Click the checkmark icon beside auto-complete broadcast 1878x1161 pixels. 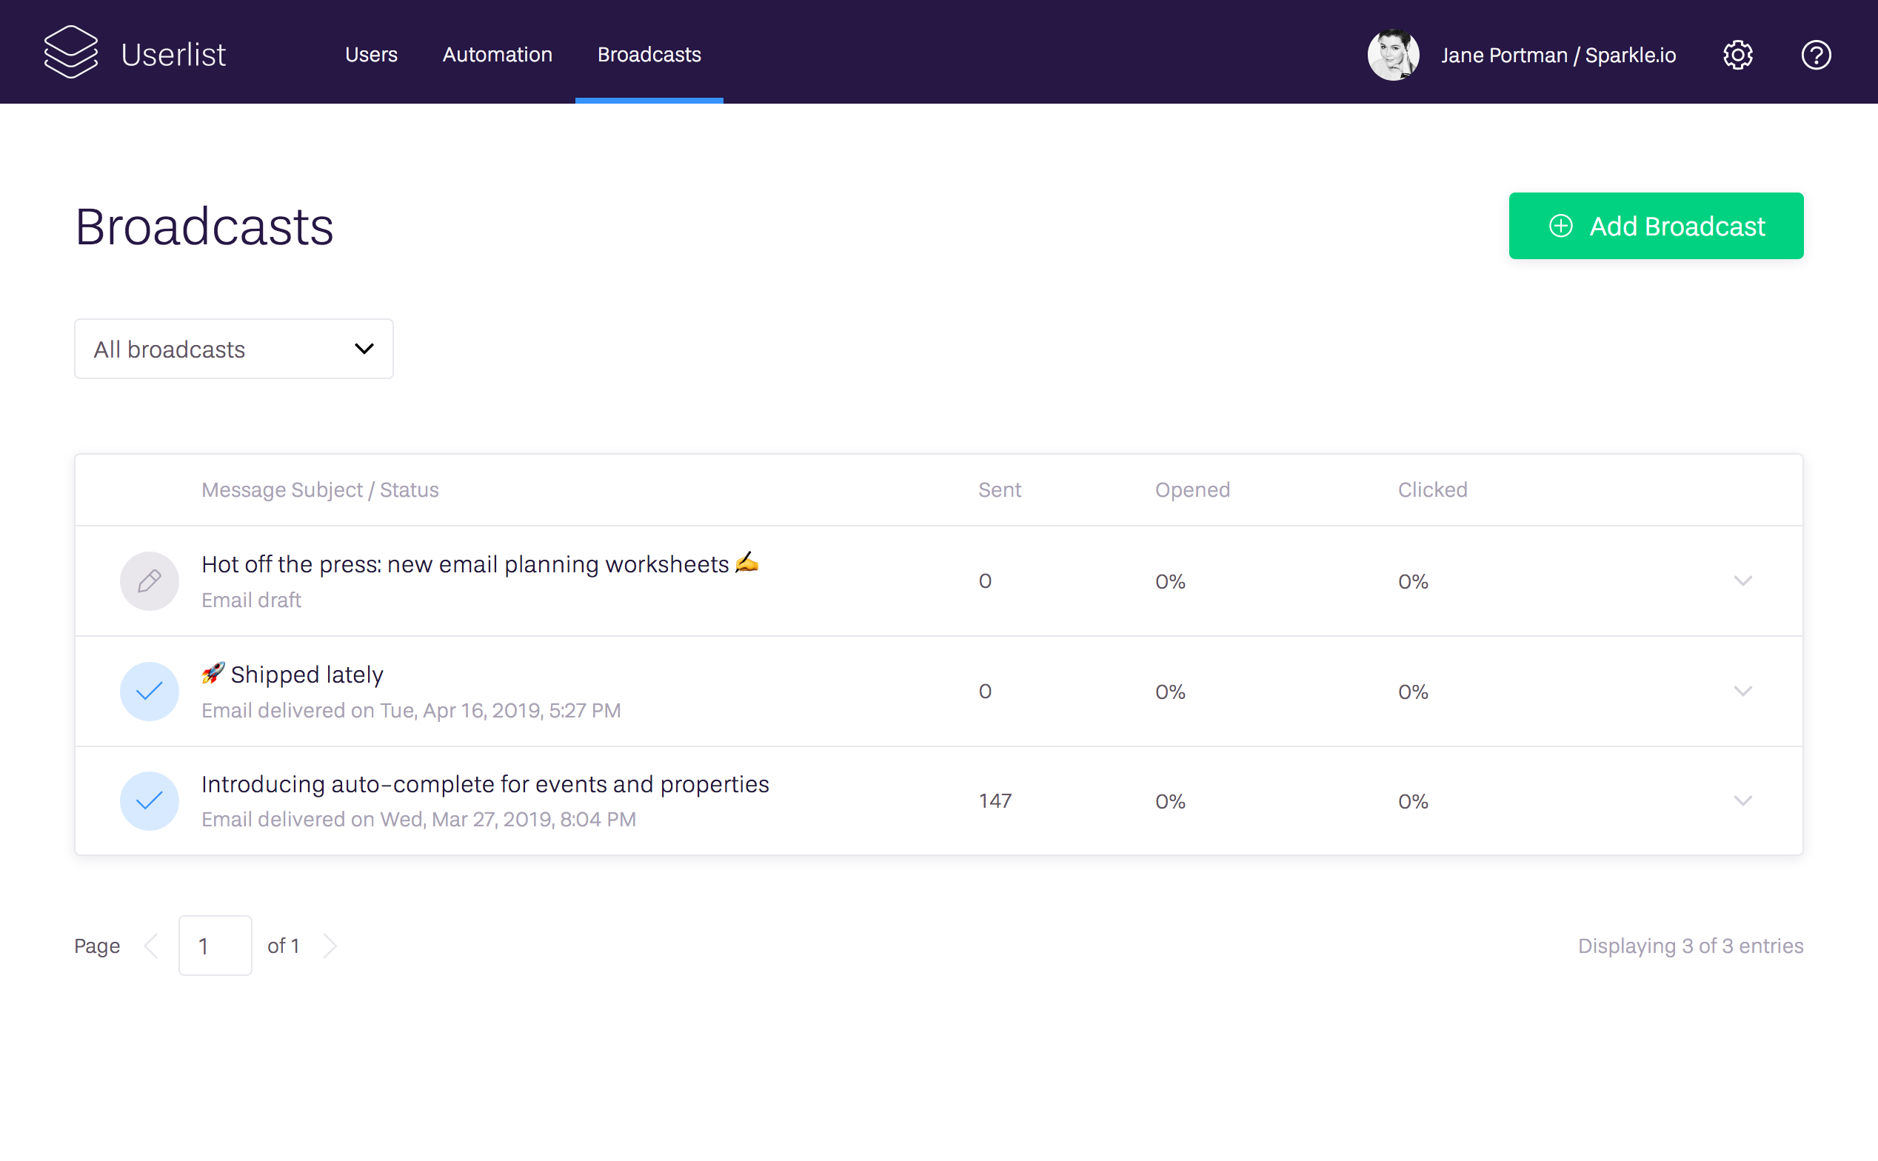[149, 801]
